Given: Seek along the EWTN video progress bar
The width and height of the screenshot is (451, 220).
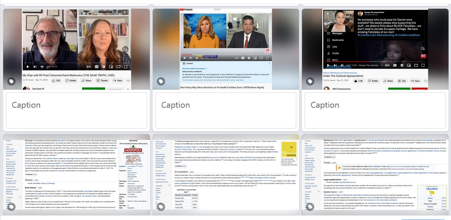Looking at the screenshot, I should tap(226, 55).
